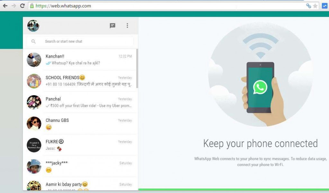This screenshot has width=329, height=193.
Task: Open your own profile picture
Action: click(x=33, y=26)
